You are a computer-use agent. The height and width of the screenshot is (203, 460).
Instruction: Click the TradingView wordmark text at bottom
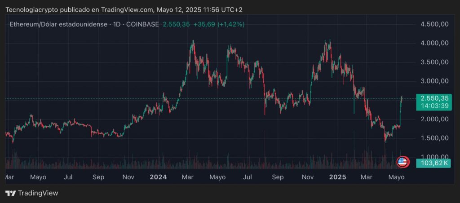coord(38,193)
